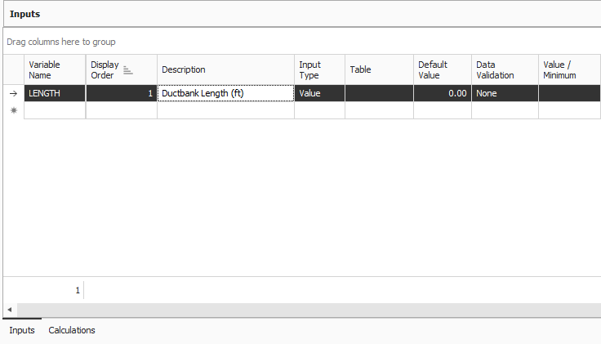This screenshot has width=601, height=344.
Task: Select the row indicator arrow for LENGTH row
Action: [13, 93]
